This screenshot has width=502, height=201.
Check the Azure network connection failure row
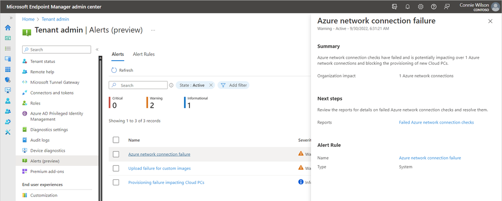116,154
